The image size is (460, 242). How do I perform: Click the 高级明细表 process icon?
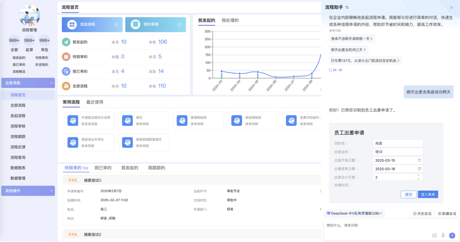tap(237, 120)
